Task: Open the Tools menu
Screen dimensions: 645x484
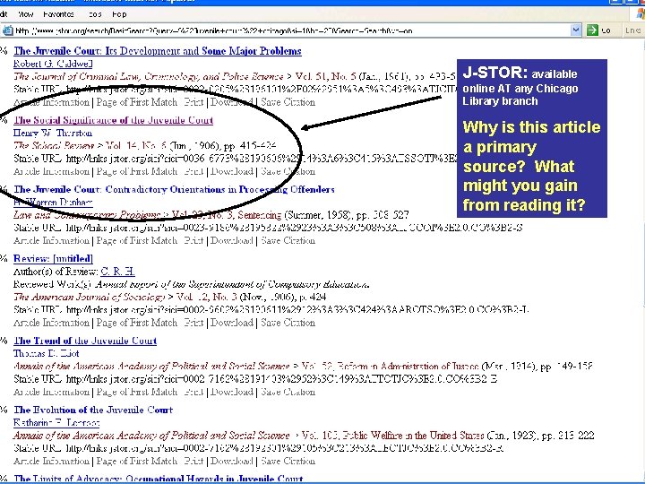Action: pos(95,14)
